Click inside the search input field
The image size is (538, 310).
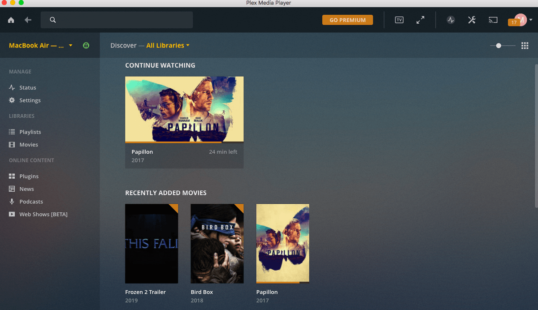117,20
